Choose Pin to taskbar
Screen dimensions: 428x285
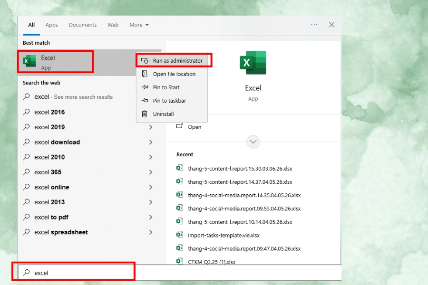coord(172,101)
